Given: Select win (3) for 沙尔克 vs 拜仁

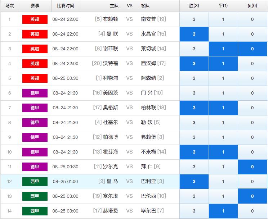Looking at the screenshot, I should point(194,167).
